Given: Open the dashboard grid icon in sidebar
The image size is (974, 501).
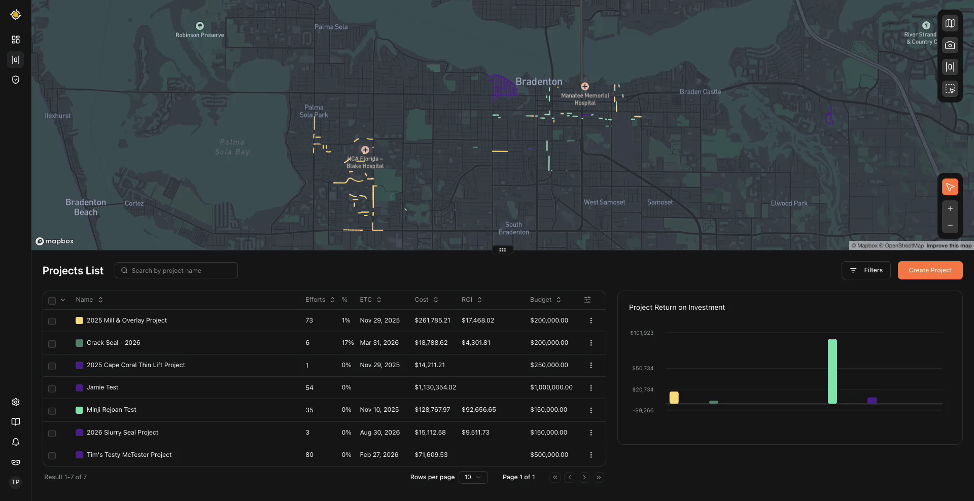Looking at the screenshot, I should pyautogui.click(x=16, y=40).
